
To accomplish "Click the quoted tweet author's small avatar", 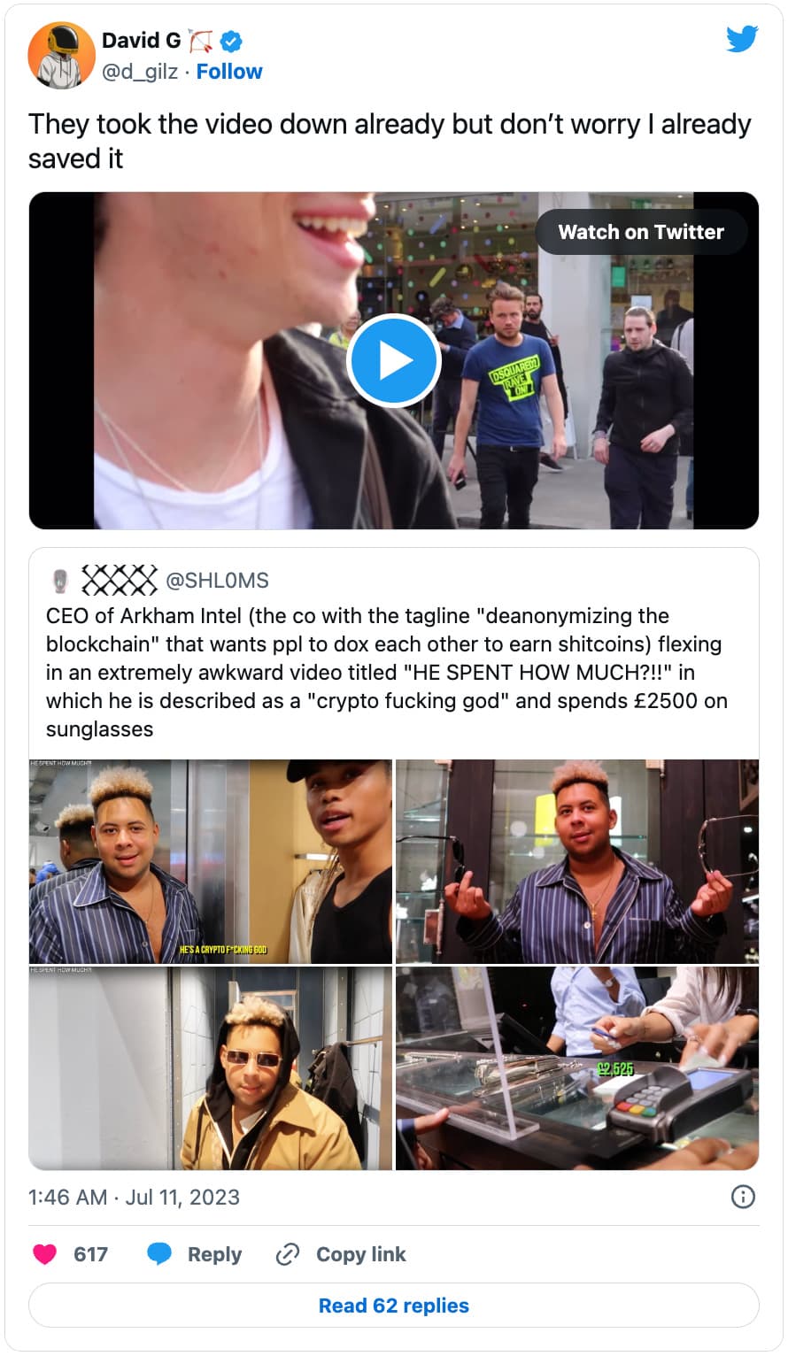I will 60,581.
